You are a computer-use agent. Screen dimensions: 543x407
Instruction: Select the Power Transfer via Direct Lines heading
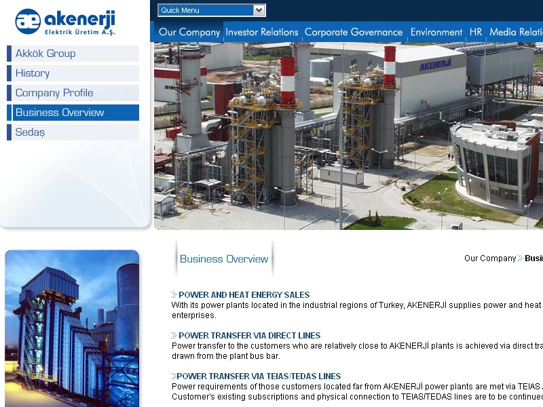click(249, 336)
